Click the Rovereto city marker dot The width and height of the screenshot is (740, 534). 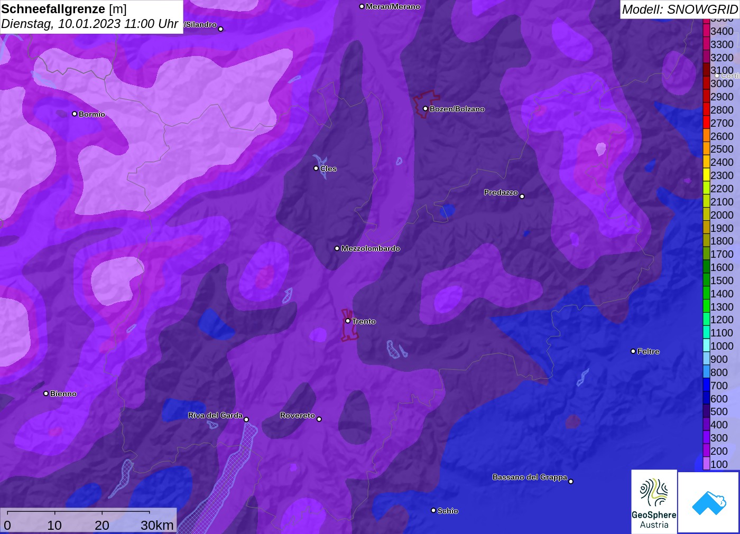click(x=319, y=419)
